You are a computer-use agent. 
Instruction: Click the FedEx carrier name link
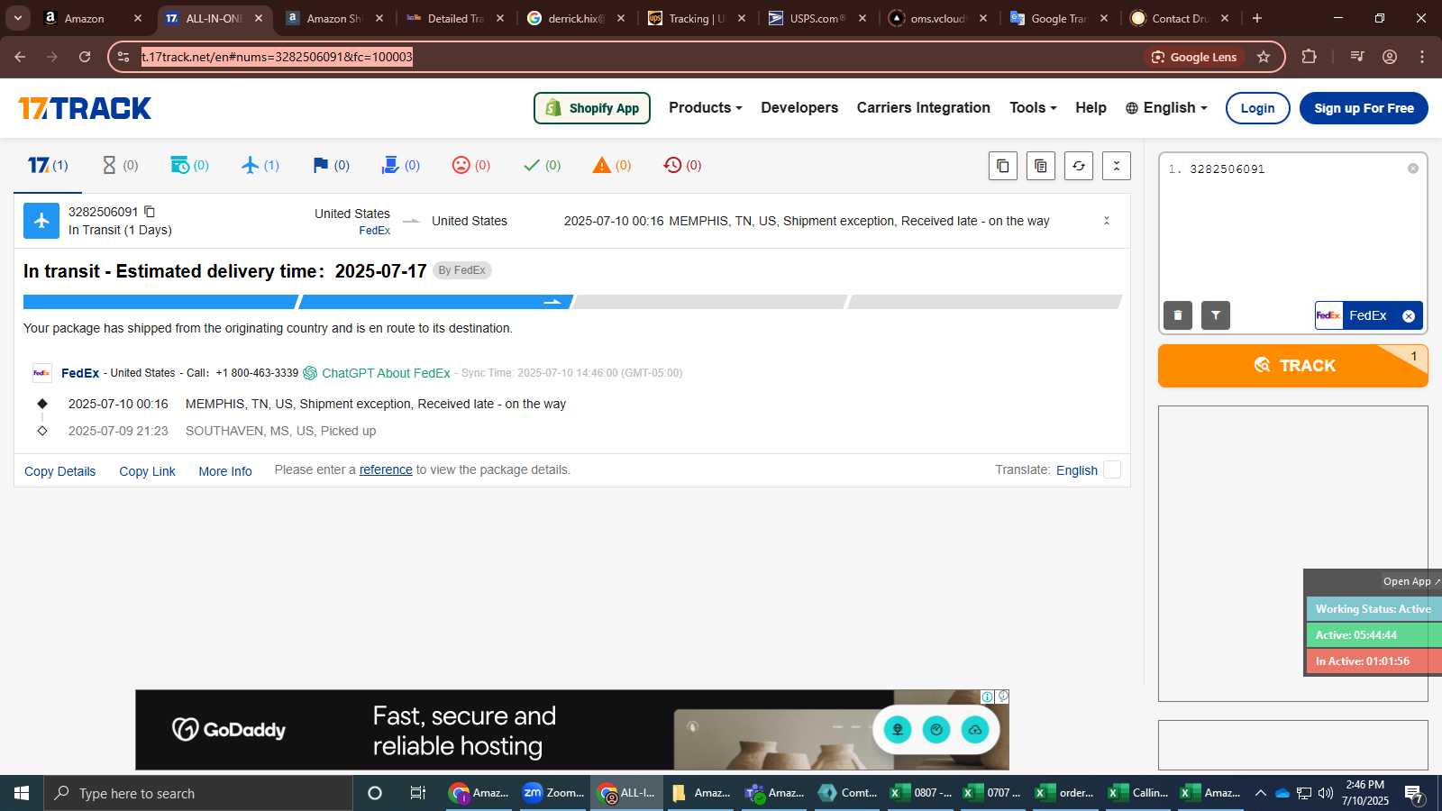80,373
